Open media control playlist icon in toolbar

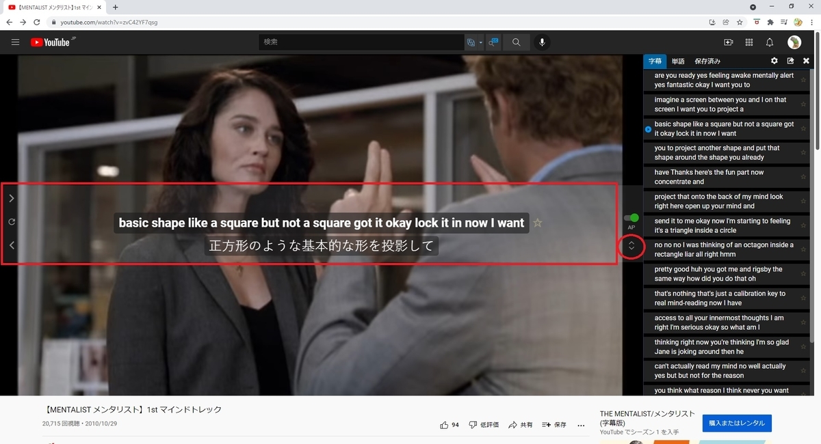click(x=784, y=22)
